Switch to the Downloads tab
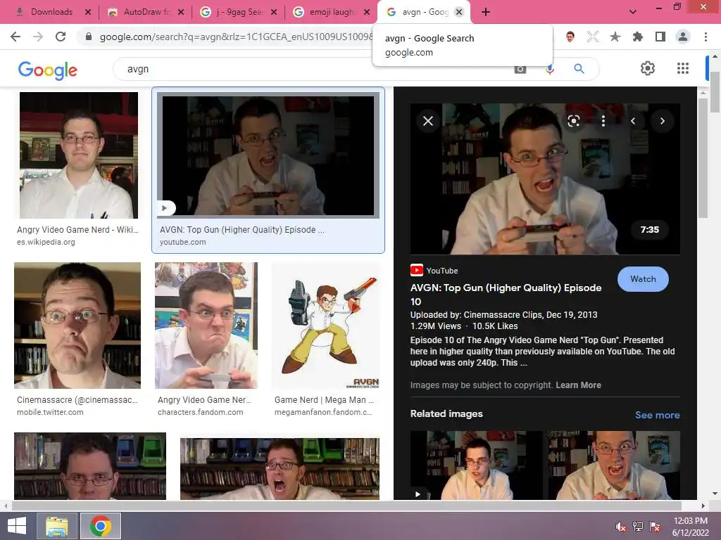The image size is (721, 540). [x=51, y=12]
